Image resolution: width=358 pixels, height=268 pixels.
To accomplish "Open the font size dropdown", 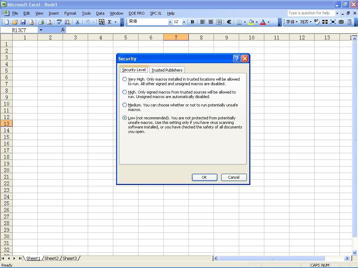I will coord(184,22).
